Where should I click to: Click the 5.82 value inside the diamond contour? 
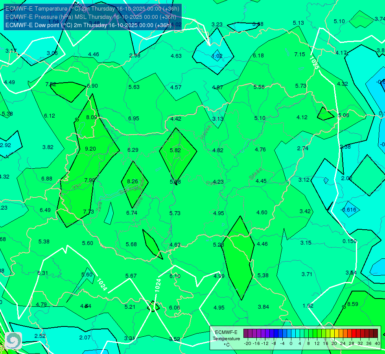tap(175, 150)
